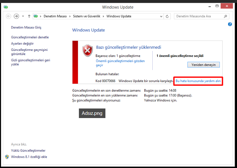Select Denetim Masası in breadcrumb

coord(55,16)
